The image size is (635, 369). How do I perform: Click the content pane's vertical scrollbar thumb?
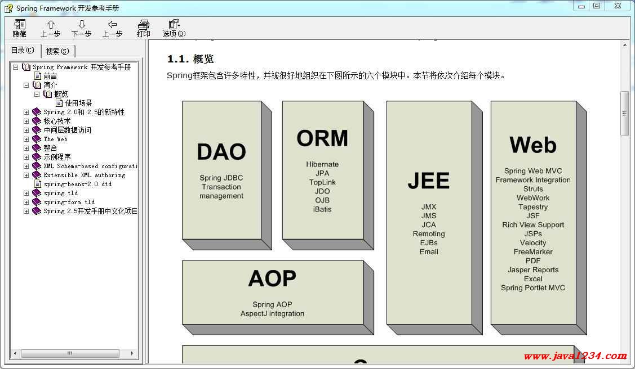625,114
